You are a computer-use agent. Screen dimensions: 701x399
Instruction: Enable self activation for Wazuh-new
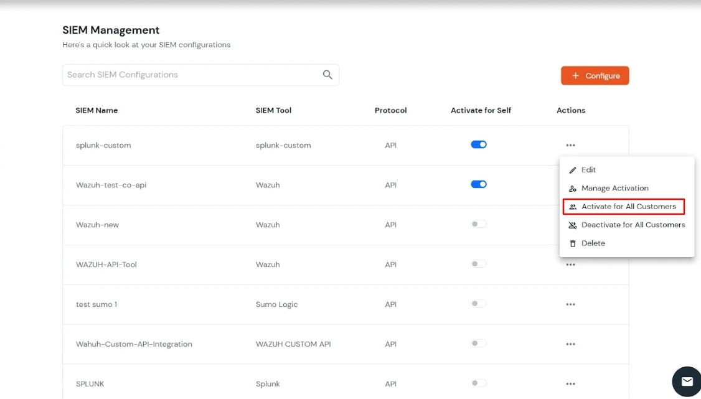[478, 223]
